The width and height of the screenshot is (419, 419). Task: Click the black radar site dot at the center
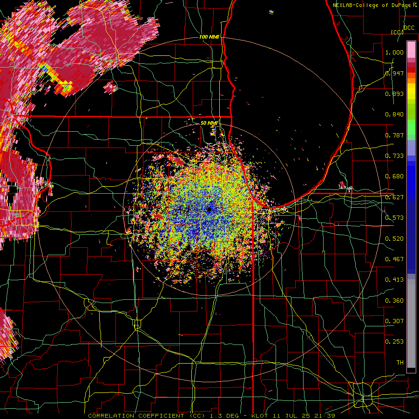209,210
